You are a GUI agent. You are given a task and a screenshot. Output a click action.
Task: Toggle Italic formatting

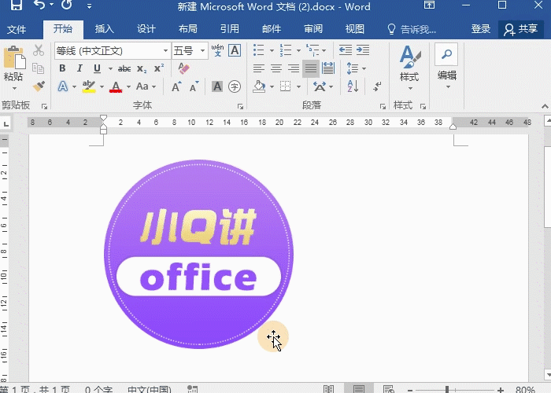point(80,68)
